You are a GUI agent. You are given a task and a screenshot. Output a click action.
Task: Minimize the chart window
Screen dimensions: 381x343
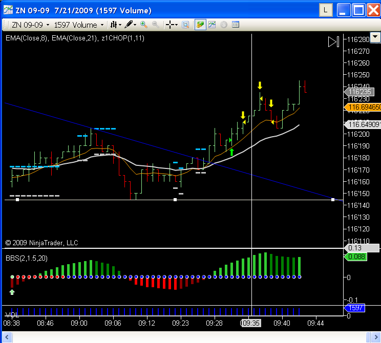click(x=343, y=10)
